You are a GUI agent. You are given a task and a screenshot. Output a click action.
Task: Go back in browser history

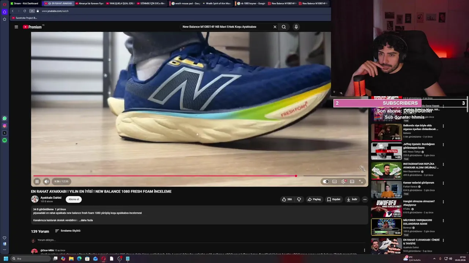click(12, 11)
